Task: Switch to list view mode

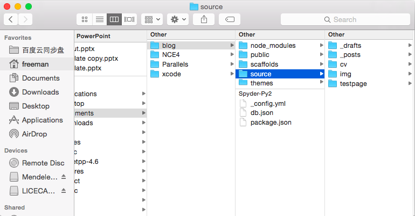Action: [x=99, y=19]
